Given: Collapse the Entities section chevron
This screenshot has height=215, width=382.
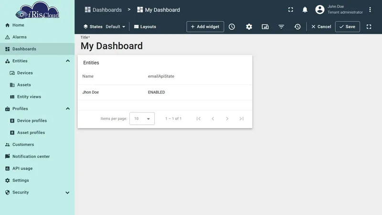Looking at the screenshot, I should 68,61.
